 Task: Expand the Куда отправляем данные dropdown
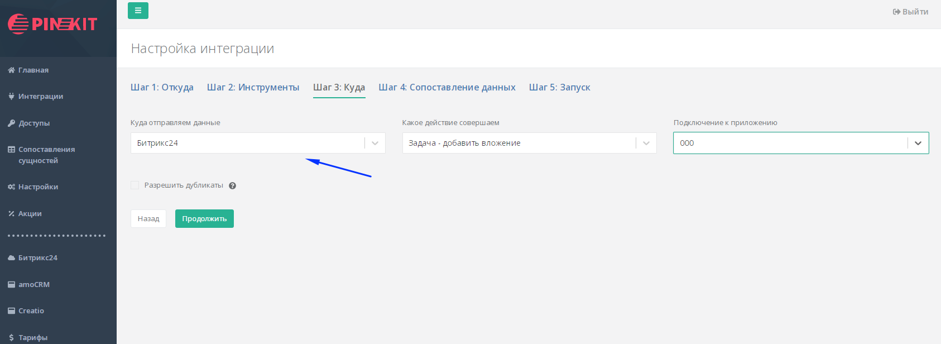375,143
